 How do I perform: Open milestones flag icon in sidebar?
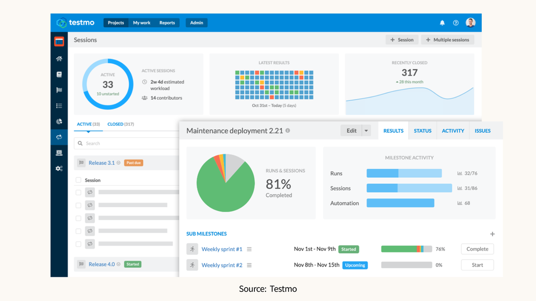pyautogui.click(x=59, y=90)
